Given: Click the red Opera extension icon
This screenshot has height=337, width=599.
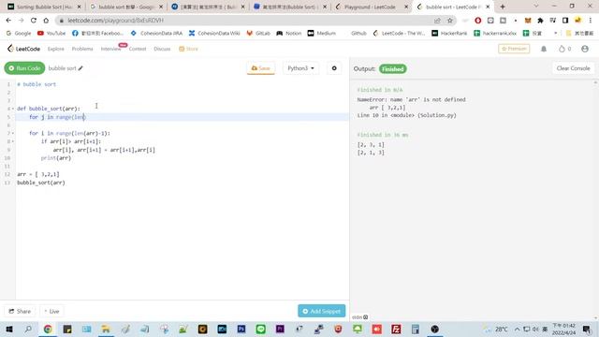Looking at the screenshot, I should (478, 21).
